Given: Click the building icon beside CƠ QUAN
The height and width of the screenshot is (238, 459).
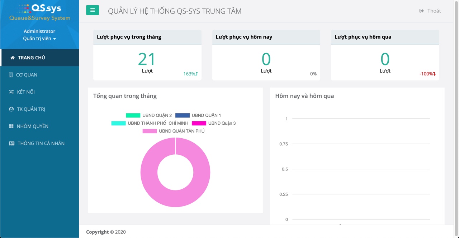Looking at the screenshot, I should click(x=11, y=75).
